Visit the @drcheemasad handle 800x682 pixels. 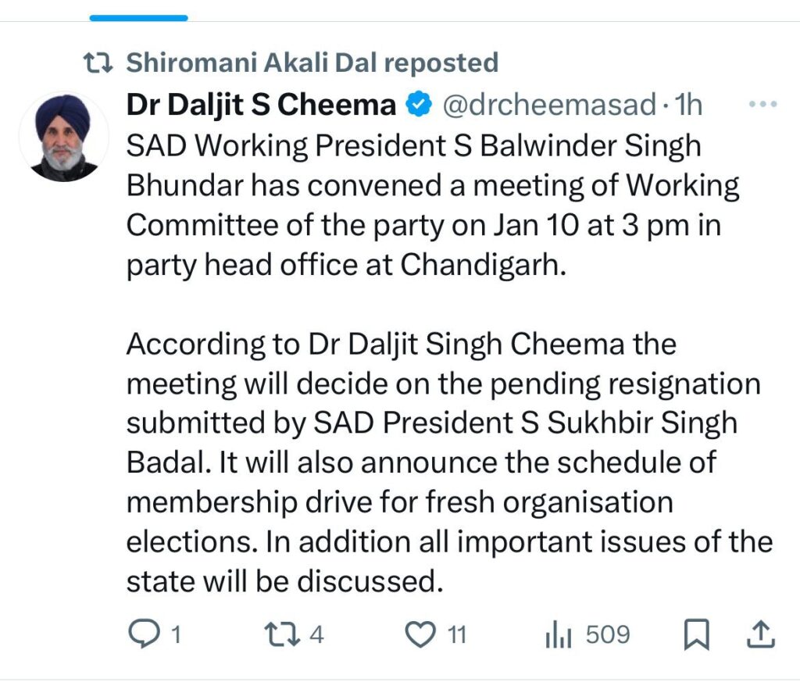coord(541,105)
